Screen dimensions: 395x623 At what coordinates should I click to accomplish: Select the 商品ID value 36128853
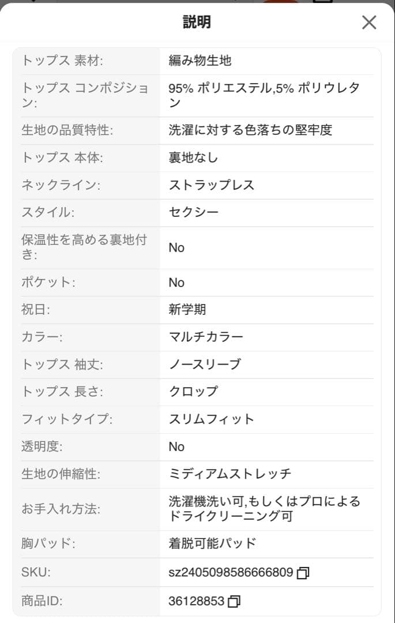click(x=197, y=601)
